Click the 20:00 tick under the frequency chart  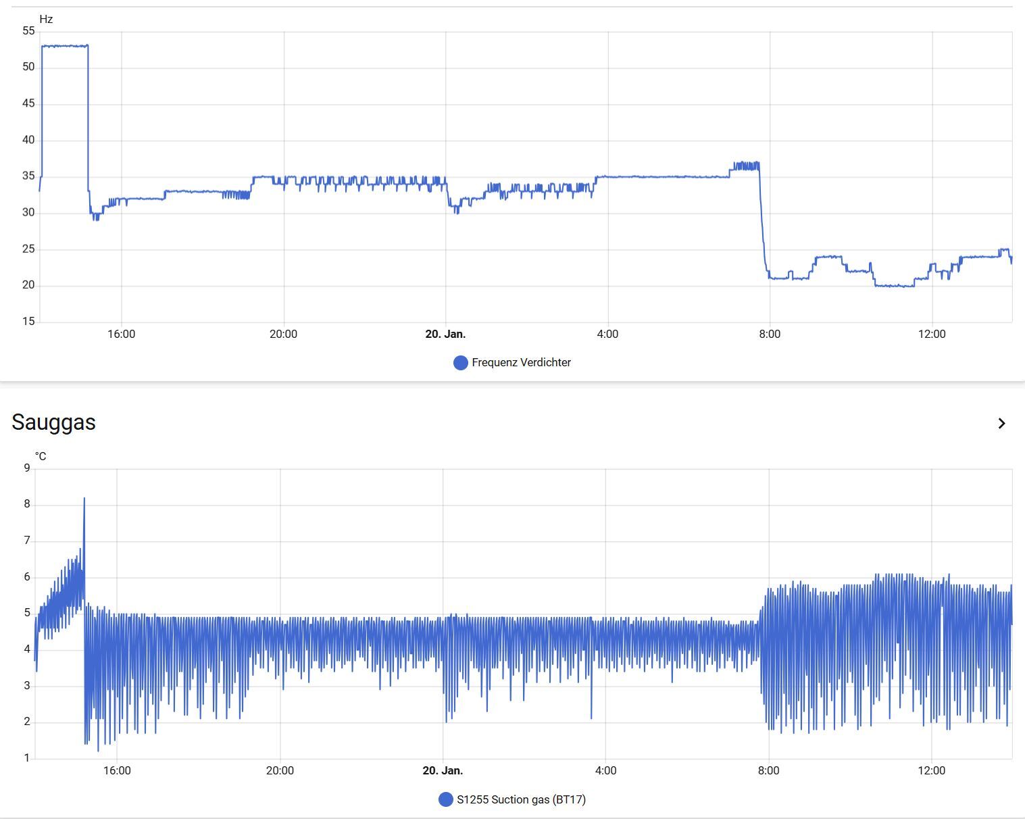click(x=283, y=334)
